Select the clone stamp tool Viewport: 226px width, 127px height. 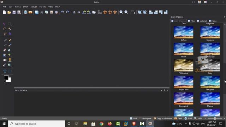tap(10, 60)
